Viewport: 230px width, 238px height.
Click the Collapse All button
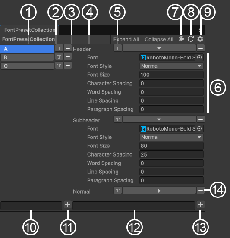159,39
